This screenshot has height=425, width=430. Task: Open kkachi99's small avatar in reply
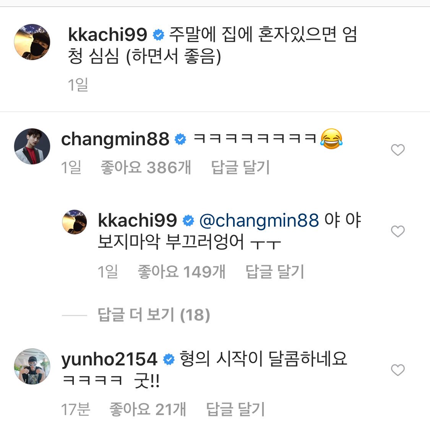[75, 222]
